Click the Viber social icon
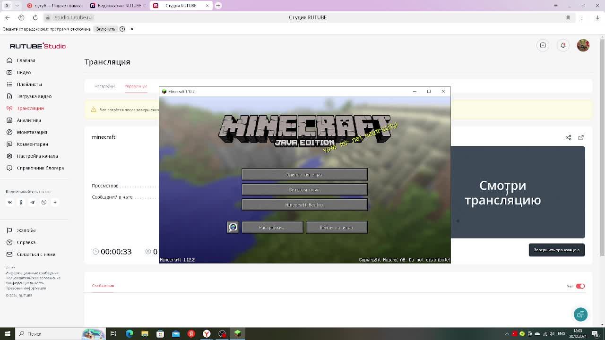The height and width of the screenshot is (340, 605). [x=43, y=202]
